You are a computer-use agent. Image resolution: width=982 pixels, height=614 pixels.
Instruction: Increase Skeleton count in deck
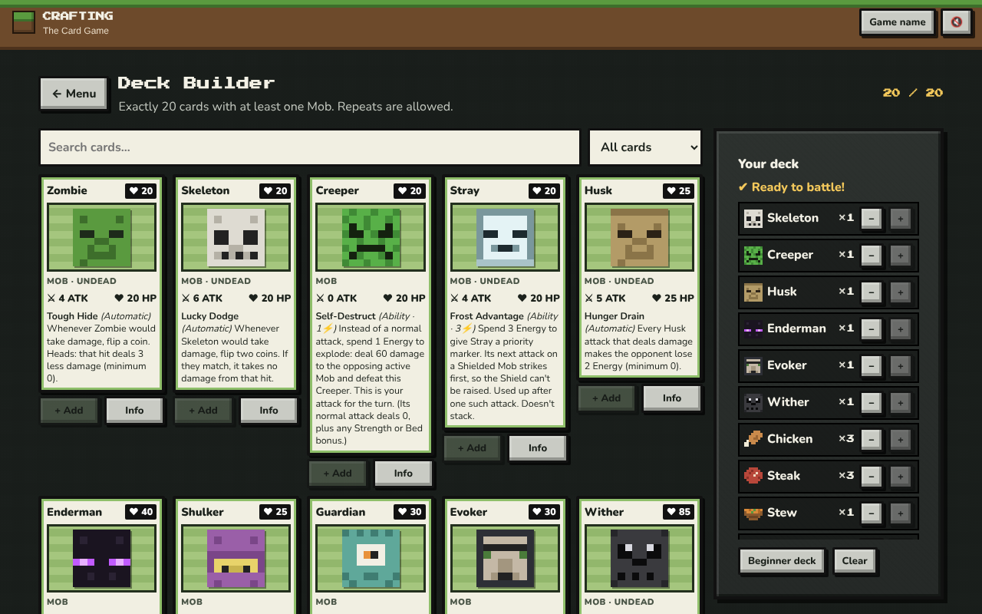(901, 219)
